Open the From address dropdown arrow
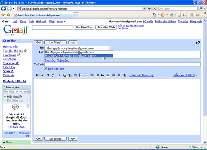The image size is (207, 150). point(111,48)
